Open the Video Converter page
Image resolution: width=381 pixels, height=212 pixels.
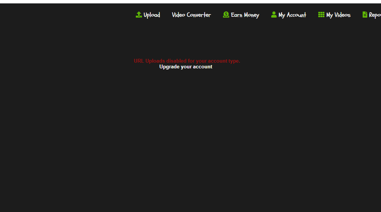click(191, 15)
